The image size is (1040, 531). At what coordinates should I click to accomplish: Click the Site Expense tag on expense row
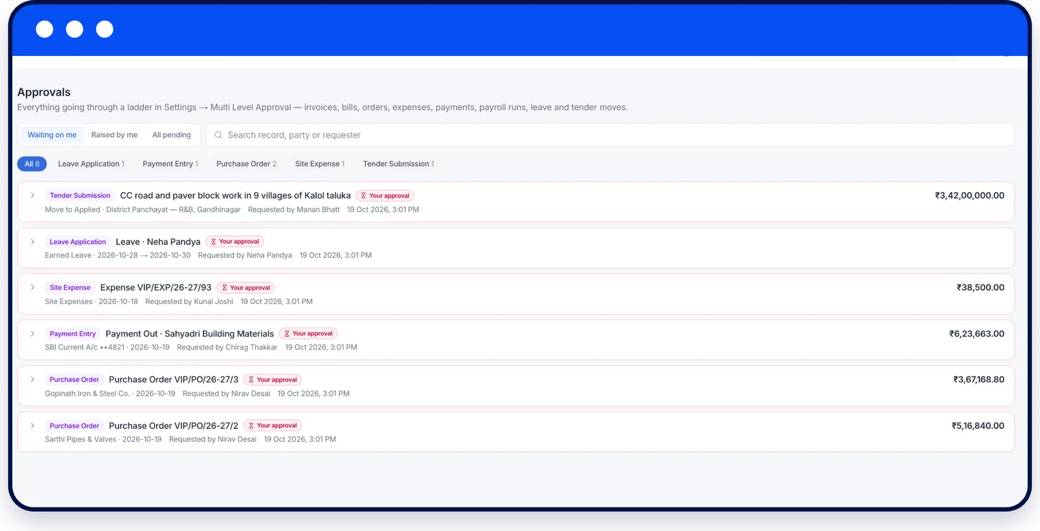click(70, 287)
